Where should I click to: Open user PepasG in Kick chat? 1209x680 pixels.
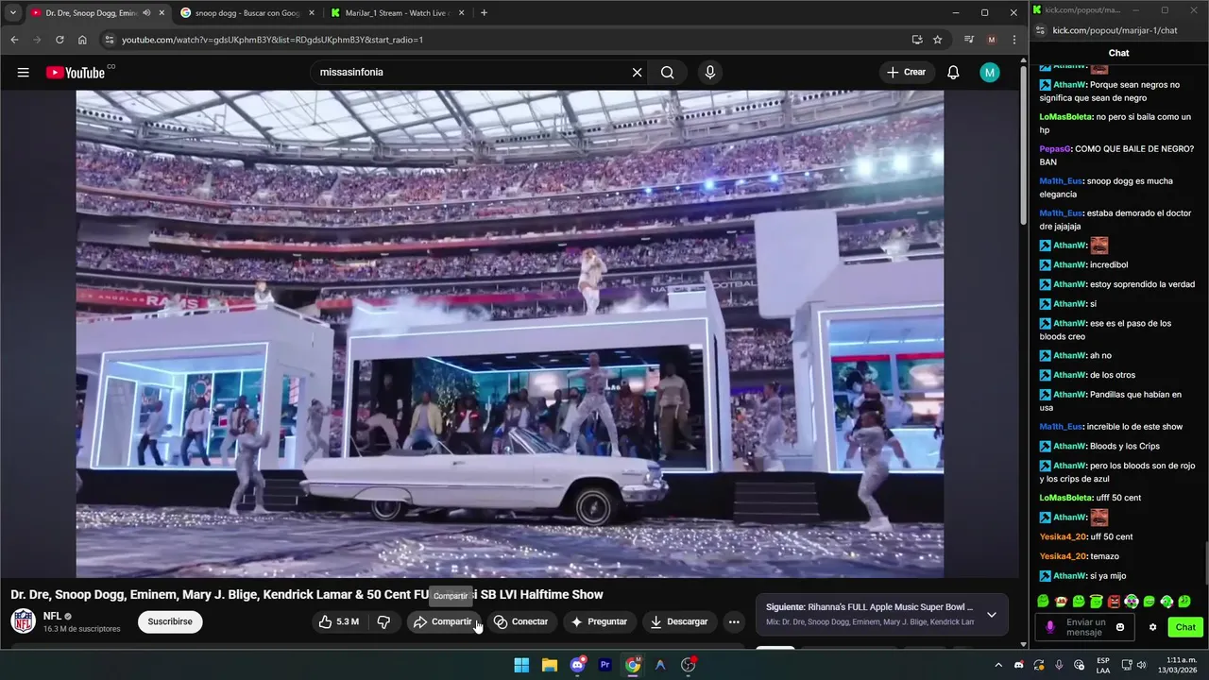pos(1056,149)
